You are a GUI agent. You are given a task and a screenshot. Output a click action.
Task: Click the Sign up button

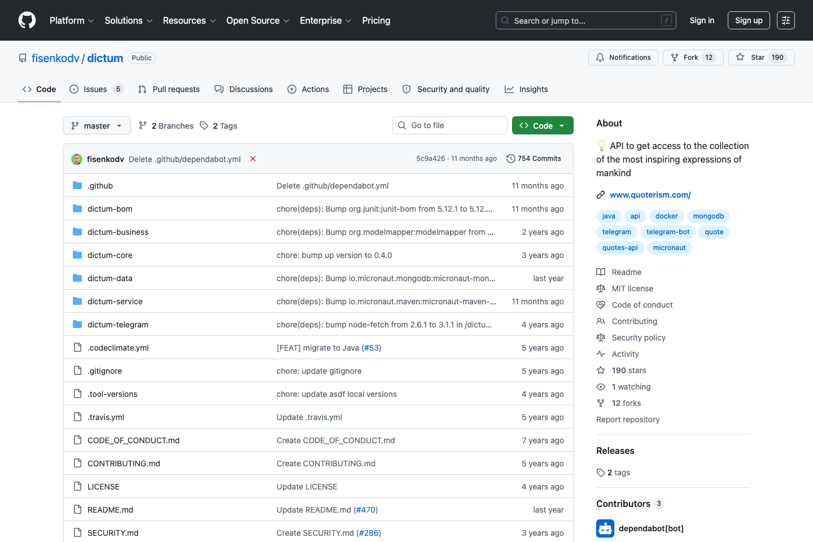[x=749, y=20]
